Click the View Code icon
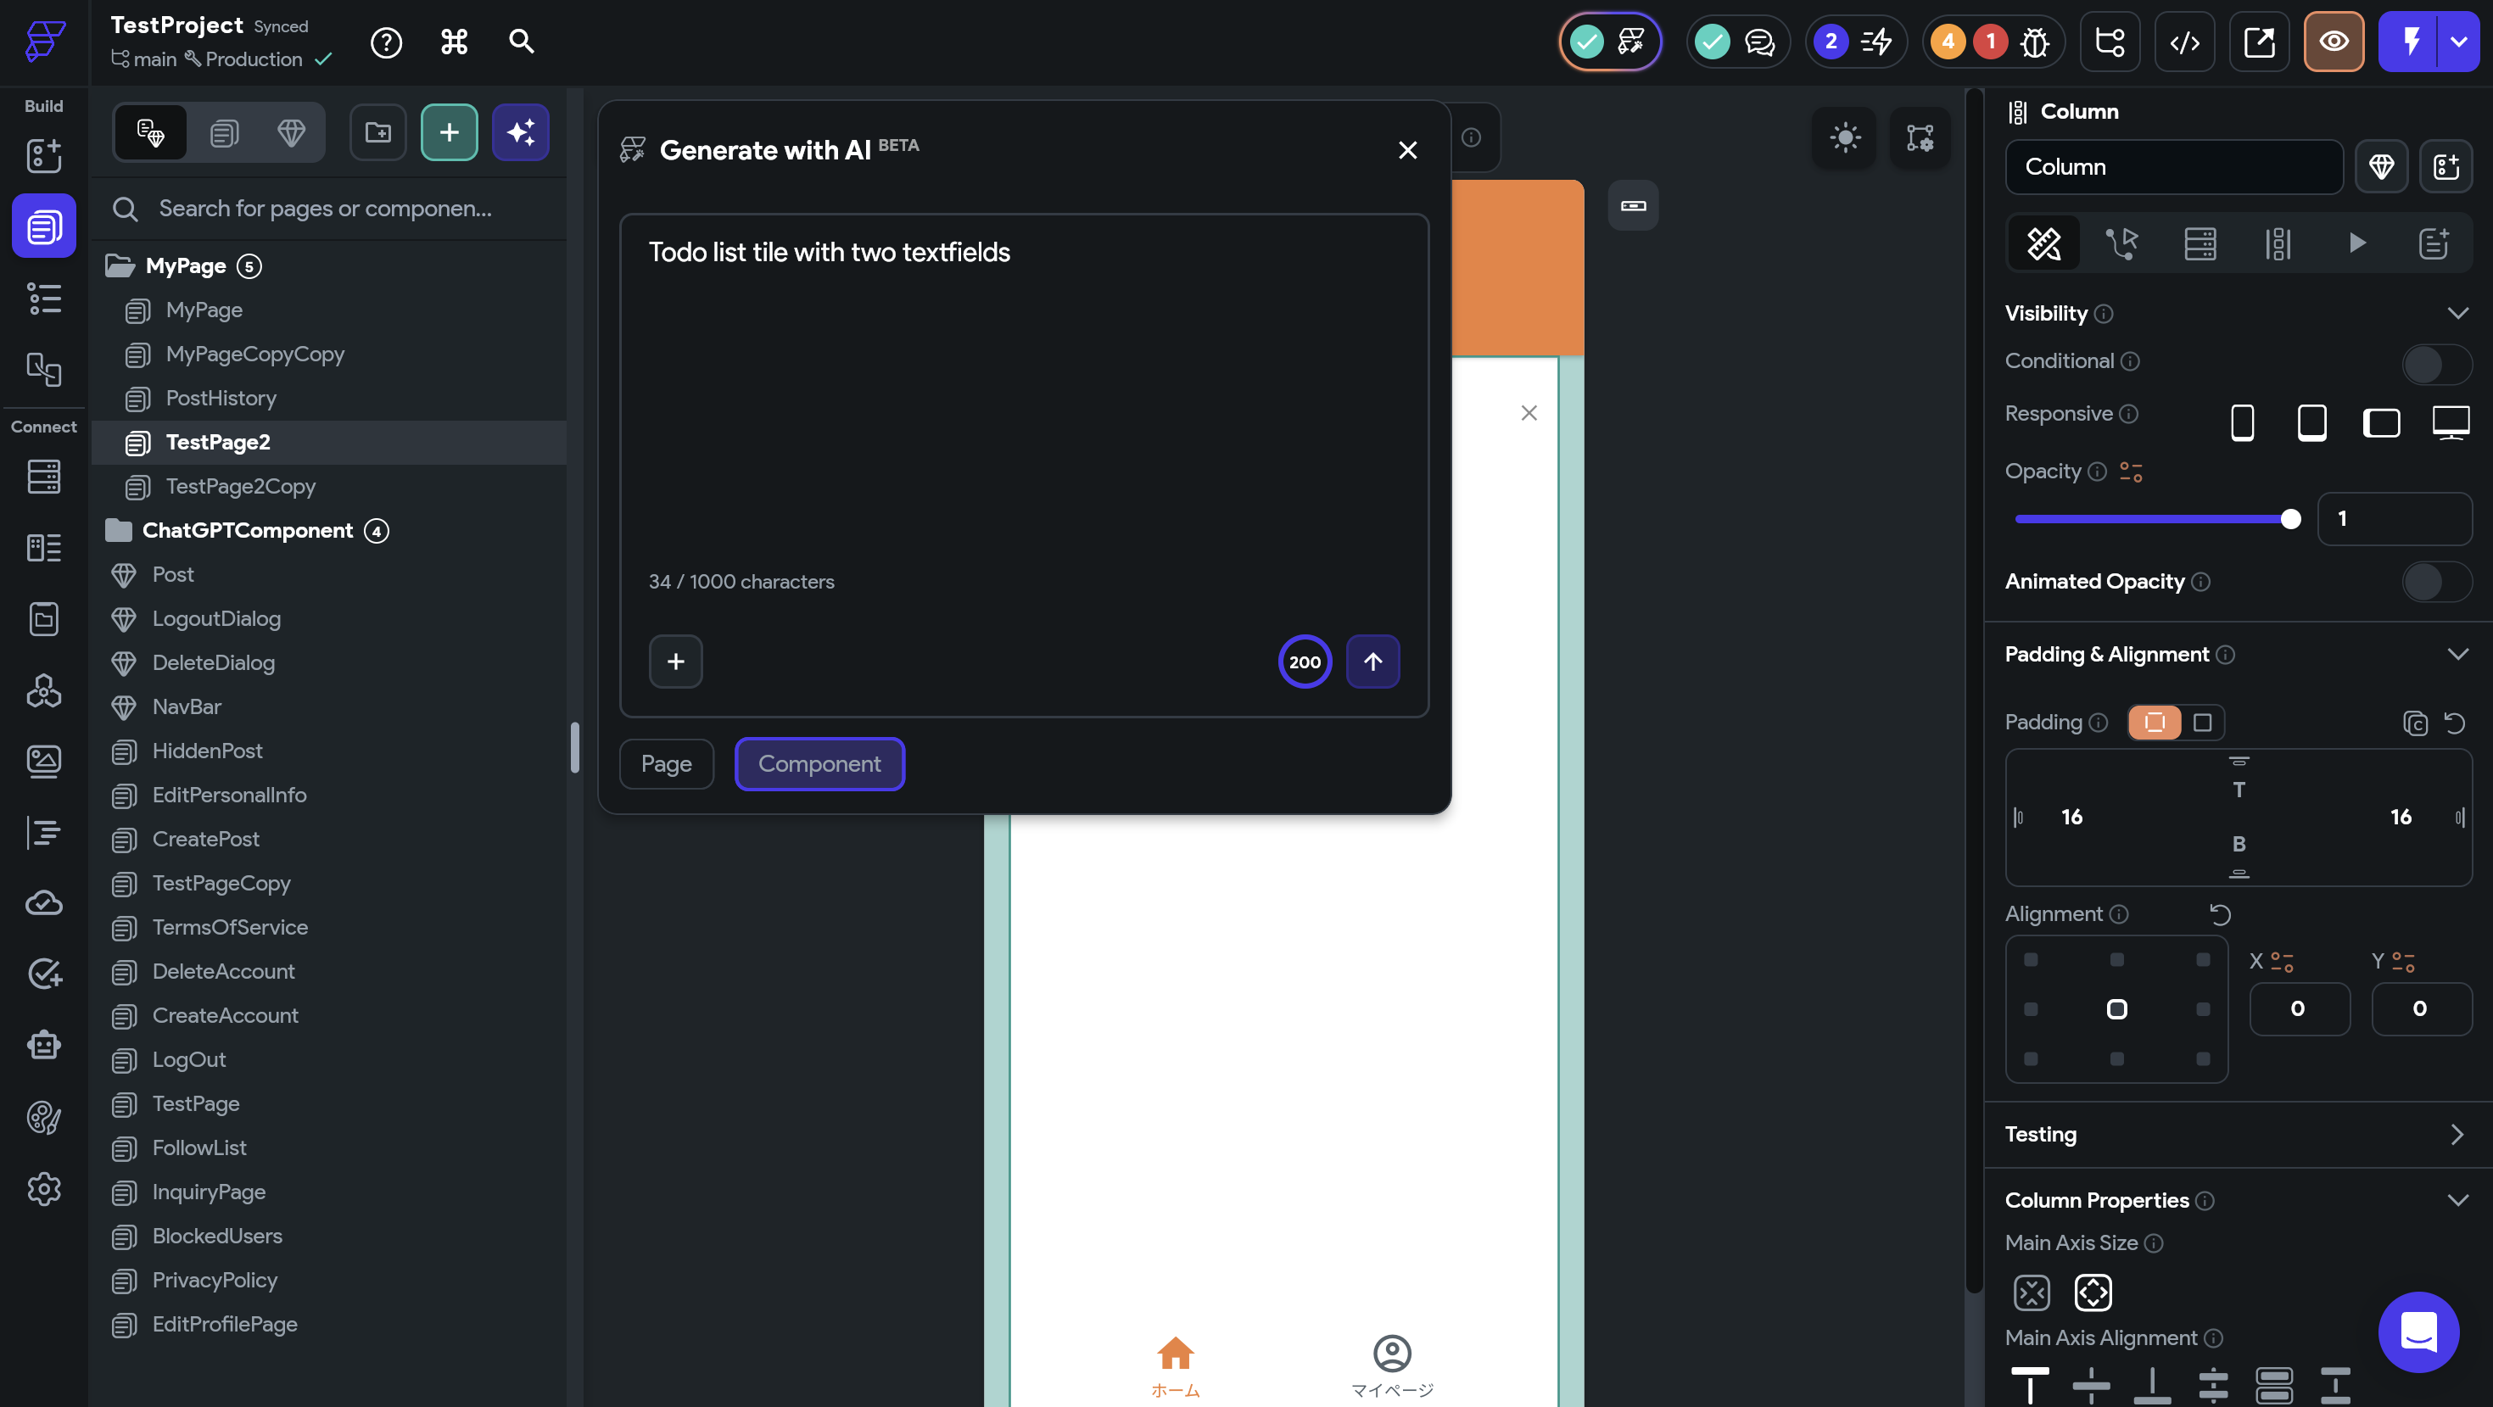This screenshot has height=1407, width=2493. click(2184, 42)
